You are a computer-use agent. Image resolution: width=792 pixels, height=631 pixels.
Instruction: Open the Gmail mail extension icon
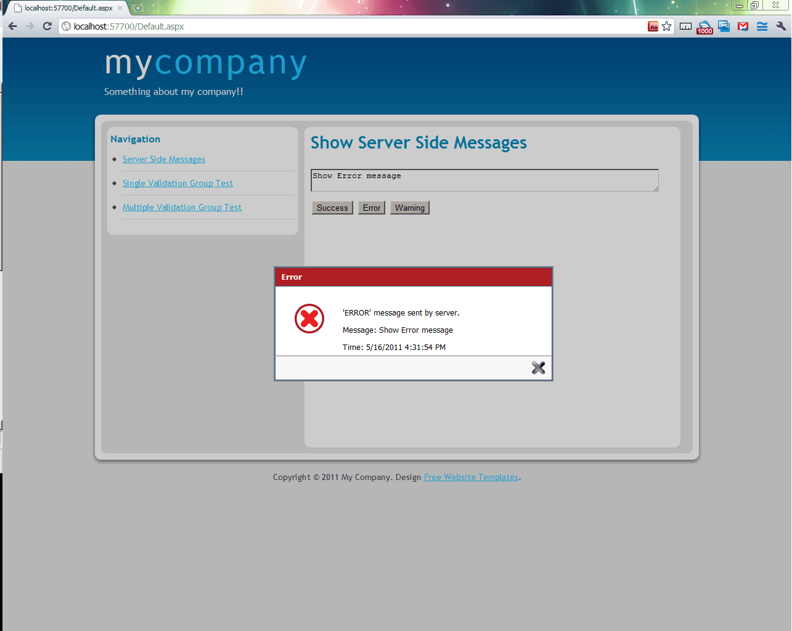[x=743, y=26]
